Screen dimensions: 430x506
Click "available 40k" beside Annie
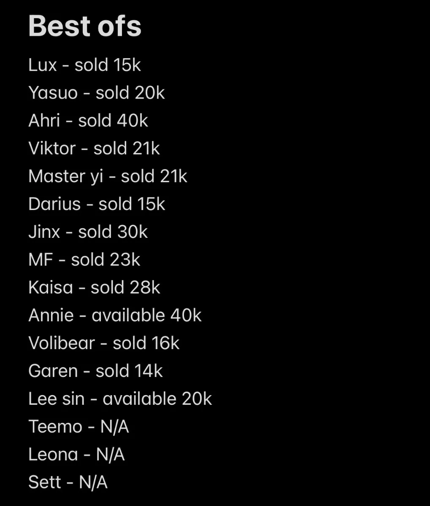[x=146, y=315]
